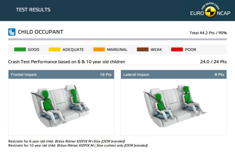This screenshot has width=235, height=157.
Task: Click the 8 Pts lateral score label
Action: point(219,74)
